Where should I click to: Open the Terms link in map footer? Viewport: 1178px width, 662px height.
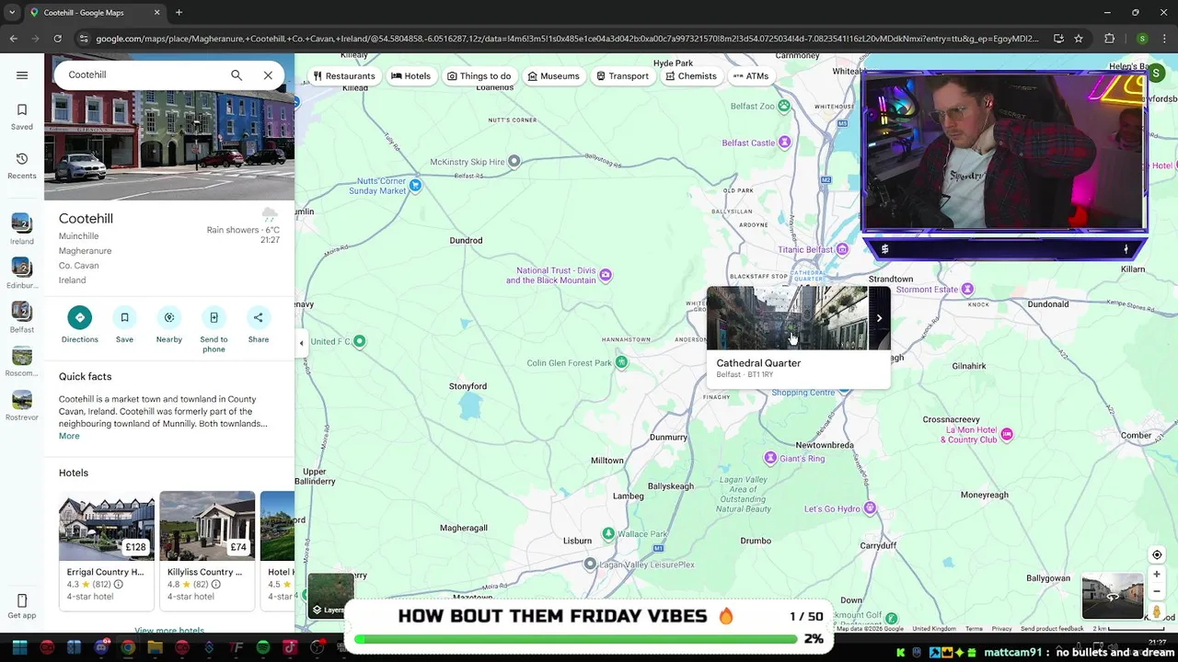(974, 629)
